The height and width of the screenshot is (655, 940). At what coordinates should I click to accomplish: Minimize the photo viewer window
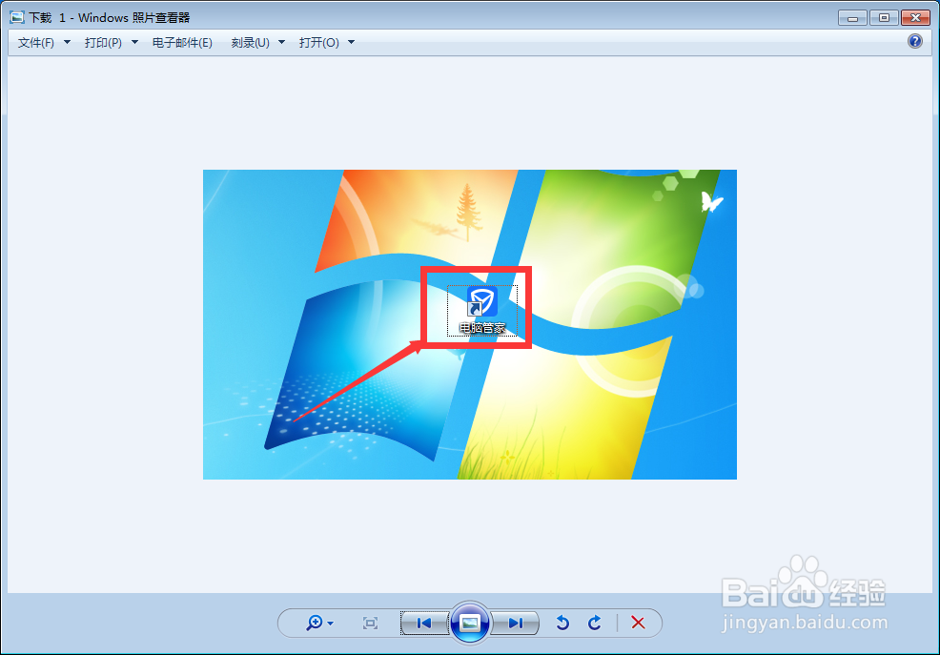(852, 18)
